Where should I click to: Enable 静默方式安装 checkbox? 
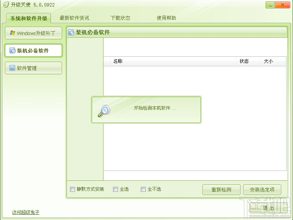(73, 189)
